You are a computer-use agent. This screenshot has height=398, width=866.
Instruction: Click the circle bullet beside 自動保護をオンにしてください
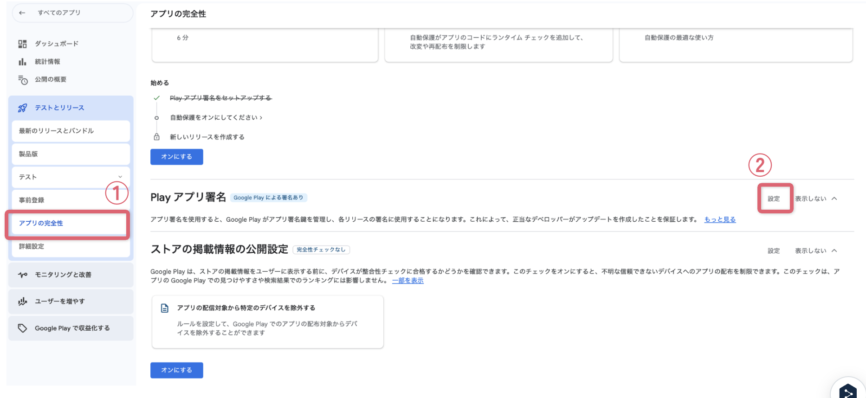coord(157,118)
